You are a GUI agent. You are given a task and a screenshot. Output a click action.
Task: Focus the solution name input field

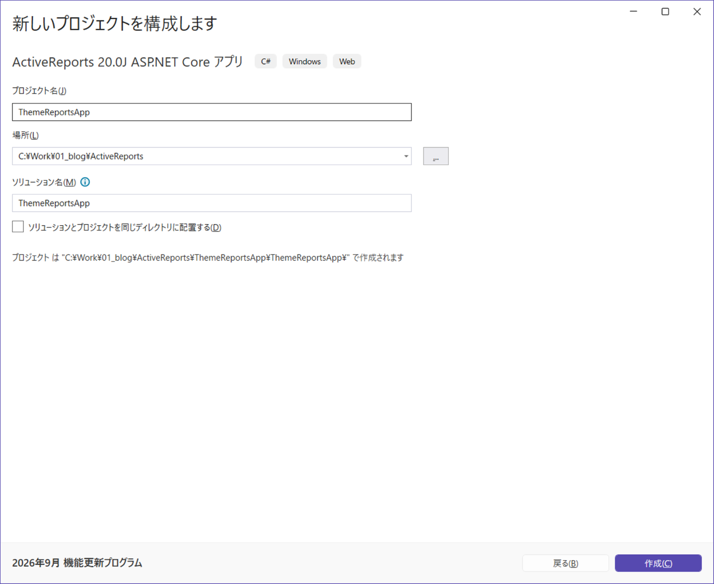(x=212, y=203)
